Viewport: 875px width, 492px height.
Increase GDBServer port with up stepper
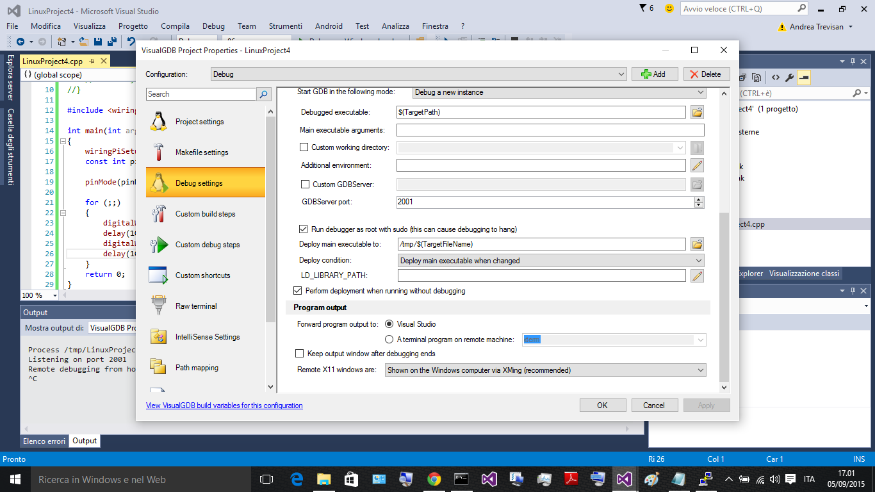(699, 199)
